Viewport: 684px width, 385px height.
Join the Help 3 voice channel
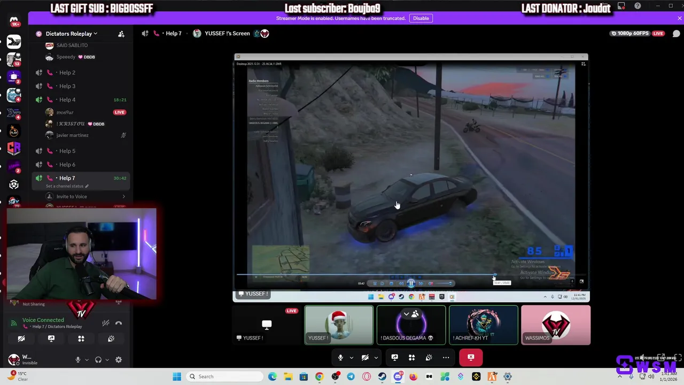[x=80, y=86]
